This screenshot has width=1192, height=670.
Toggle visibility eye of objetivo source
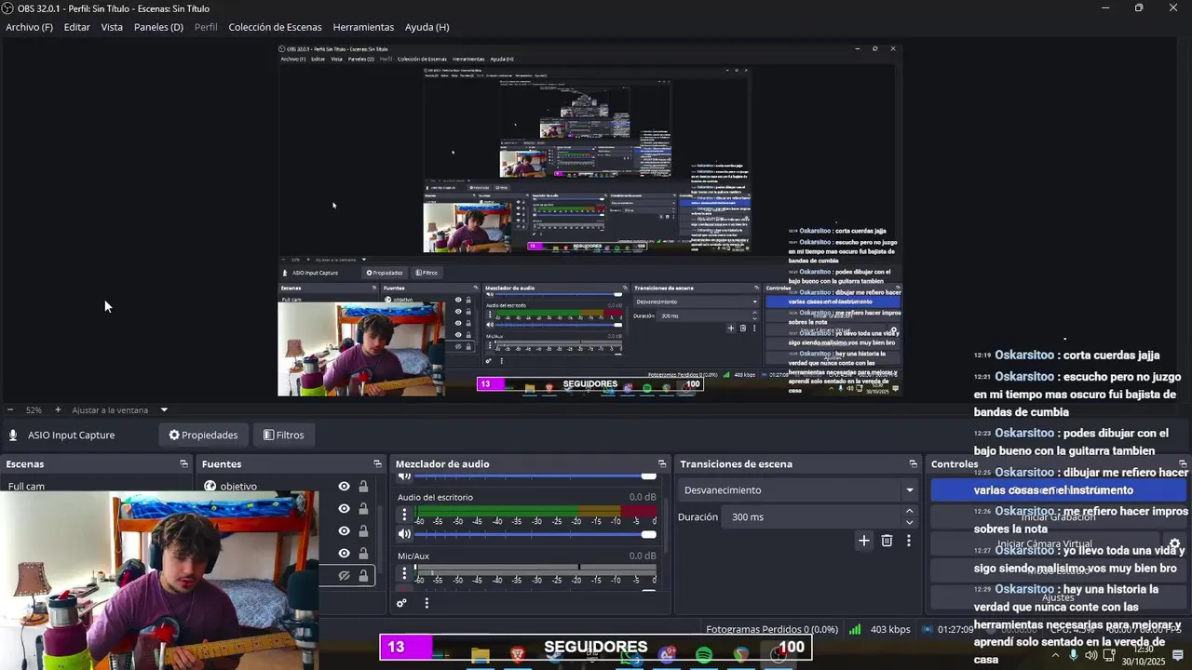344,486
